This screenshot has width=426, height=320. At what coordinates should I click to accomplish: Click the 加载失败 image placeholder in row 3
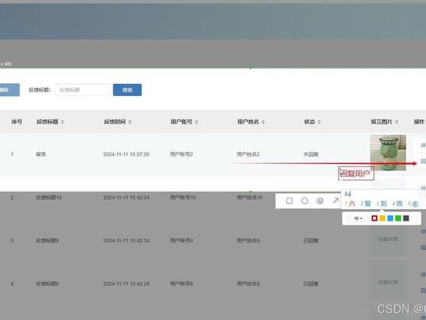point(388,239)
